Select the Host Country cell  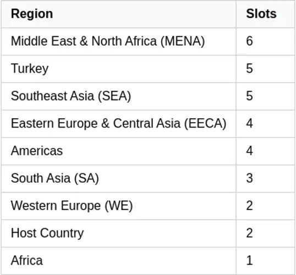pyautogui.click(x=118, y=233)
